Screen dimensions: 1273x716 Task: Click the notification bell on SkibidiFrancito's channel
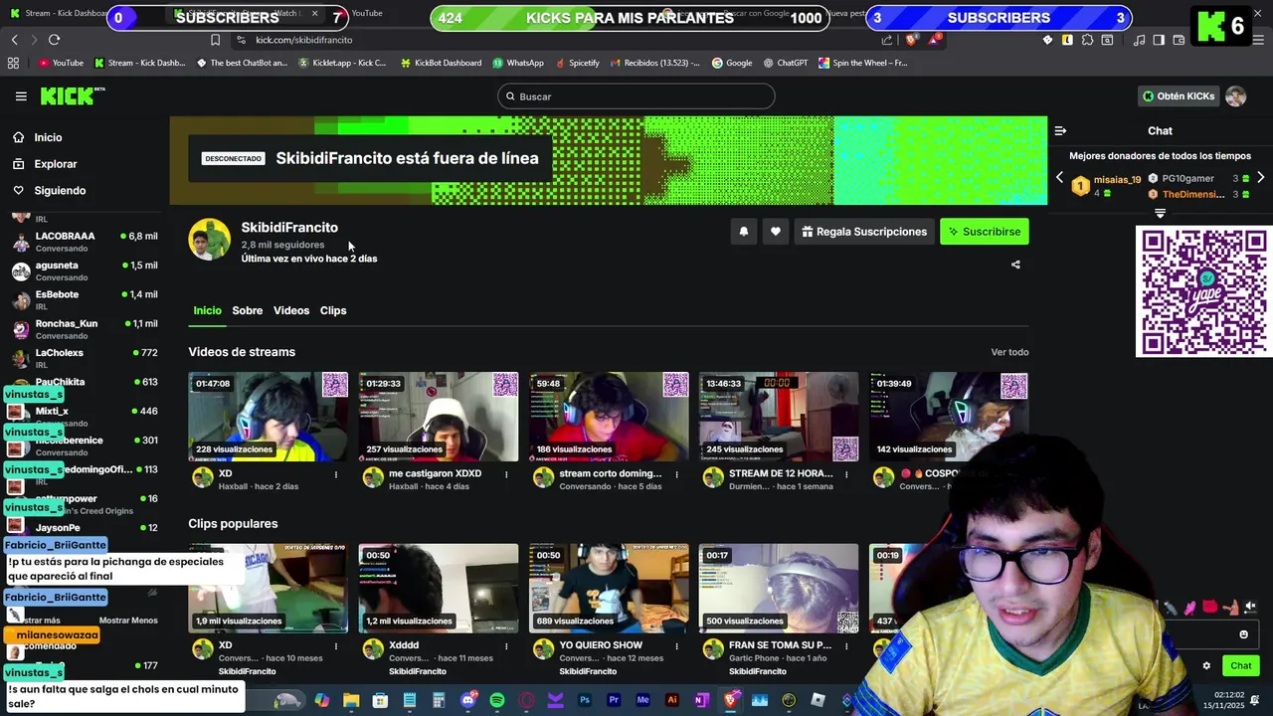pos(743,232)
